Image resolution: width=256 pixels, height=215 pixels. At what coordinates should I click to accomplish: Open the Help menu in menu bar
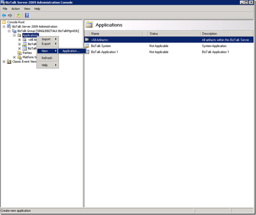37,9
